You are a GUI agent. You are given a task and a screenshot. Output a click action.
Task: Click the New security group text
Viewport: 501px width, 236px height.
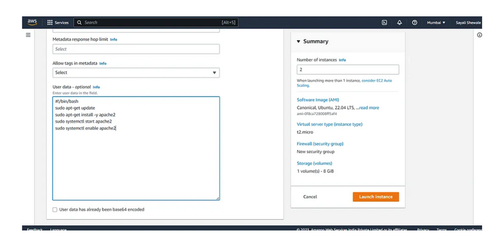(316, 151)
